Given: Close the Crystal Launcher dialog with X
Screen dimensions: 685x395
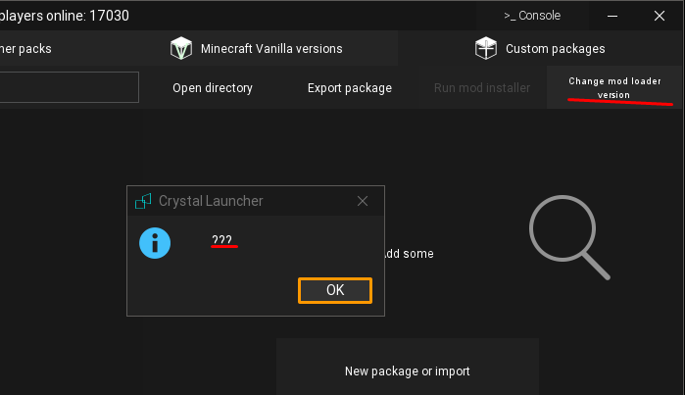Looking at the screenshot, I should pyautogui.click(x=363, y=201).
